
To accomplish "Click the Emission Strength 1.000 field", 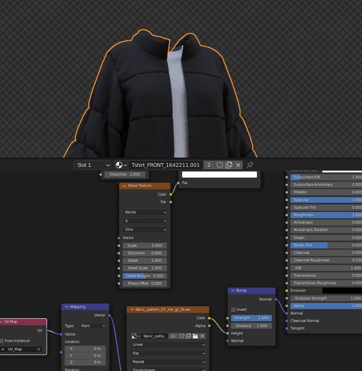I will (x=326, y=298).
